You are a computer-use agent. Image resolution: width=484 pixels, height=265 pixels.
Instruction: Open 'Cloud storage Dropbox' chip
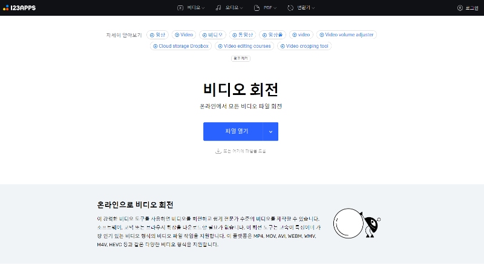181,46
